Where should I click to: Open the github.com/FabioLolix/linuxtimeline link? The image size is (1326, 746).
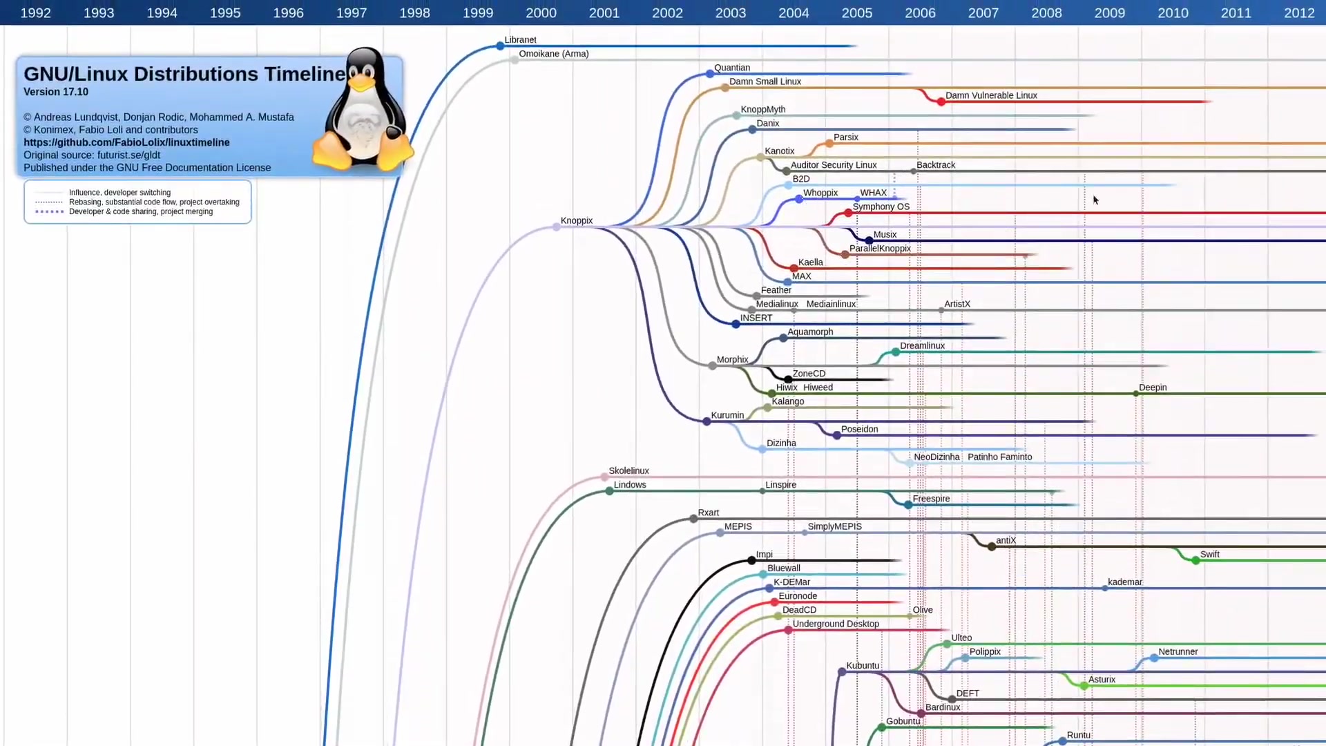coord(126,142)
